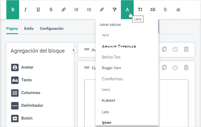Screen dimensions: 201x127
Task: Toggle underline text formatting
Action: pyautogui.click(x=38, y=10)
